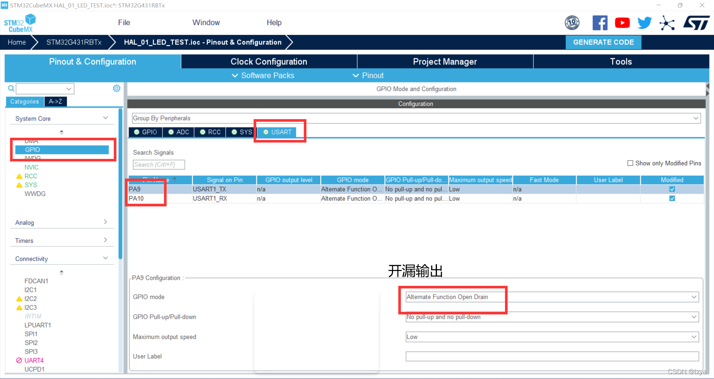The height and width of the screenshot is (379, 714).
Task: Click the Pinout & Configuration breadcrumb
Action: coord(203,42)
